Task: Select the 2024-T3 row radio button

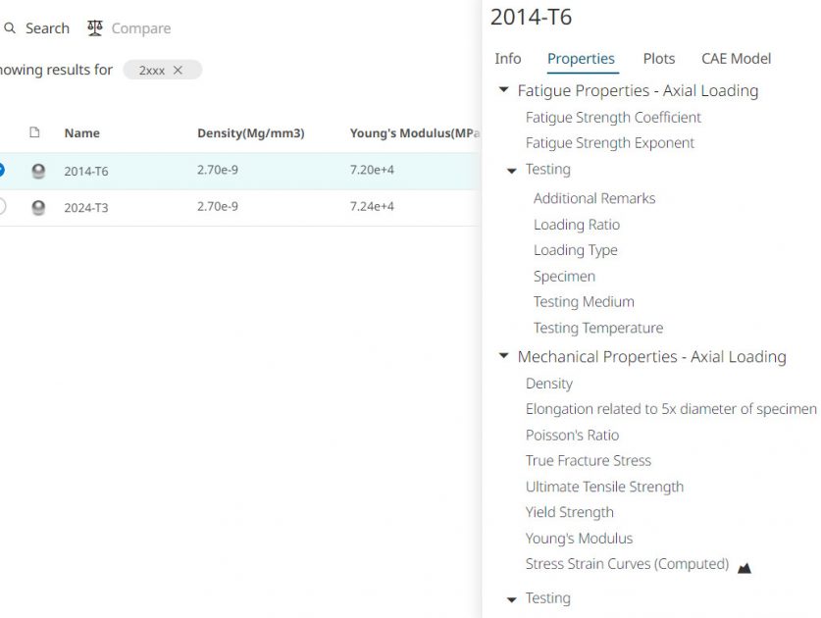Action: (1, 207)
